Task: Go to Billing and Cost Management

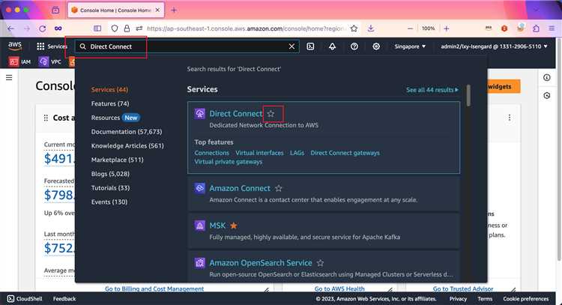Action: pos(154,289)
